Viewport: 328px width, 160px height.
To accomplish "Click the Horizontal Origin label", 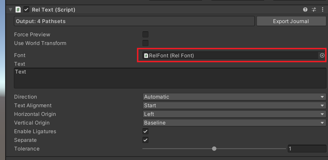I will (35, 114).
